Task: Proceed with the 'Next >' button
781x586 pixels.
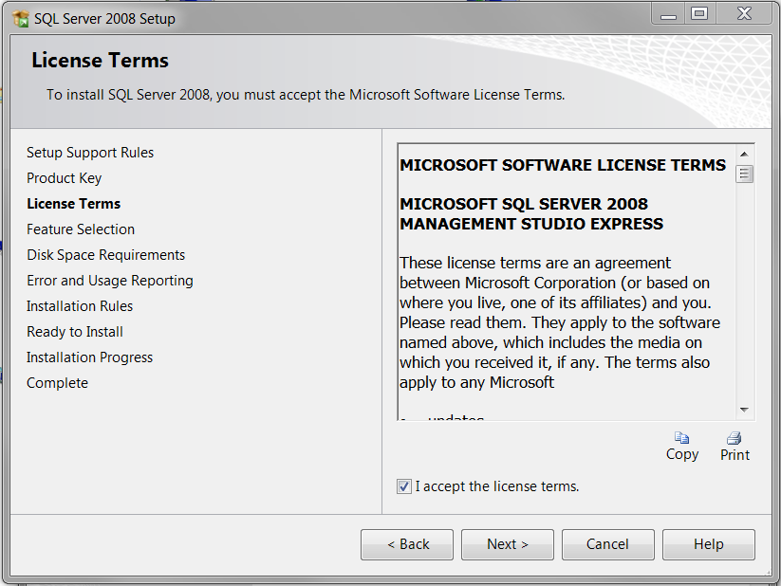Action: 507,544
